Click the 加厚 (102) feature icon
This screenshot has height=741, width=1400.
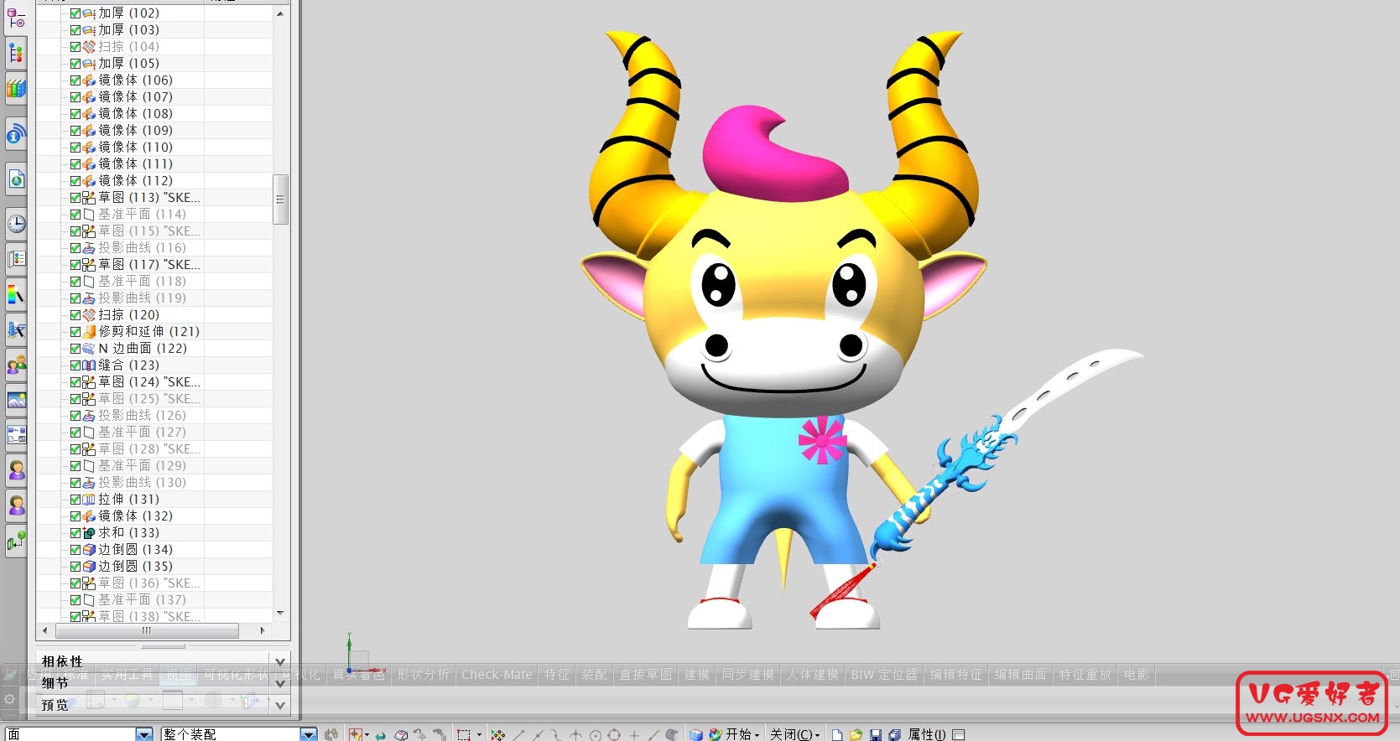coord(89,13)
